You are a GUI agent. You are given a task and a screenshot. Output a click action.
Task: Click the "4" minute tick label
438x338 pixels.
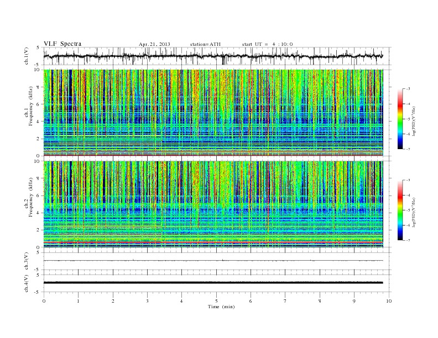point(181,301)
